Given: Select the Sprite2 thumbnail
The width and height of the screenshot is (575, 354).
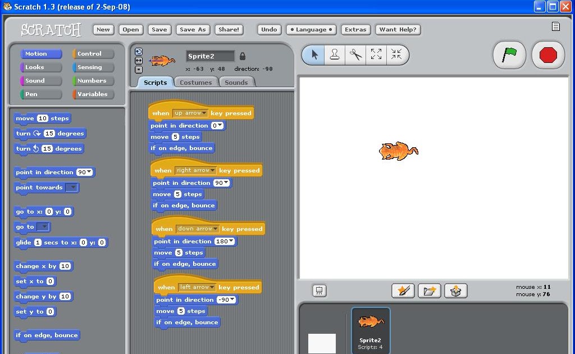Looking at the screenshot, I should (x=370, y=329).
